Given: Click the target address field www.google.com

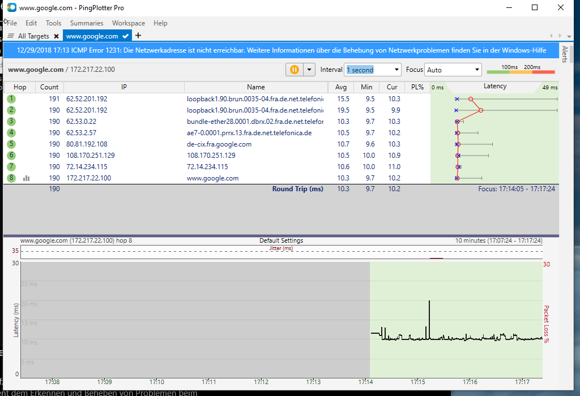Looking at the screenshot, I should coord(144,70).
